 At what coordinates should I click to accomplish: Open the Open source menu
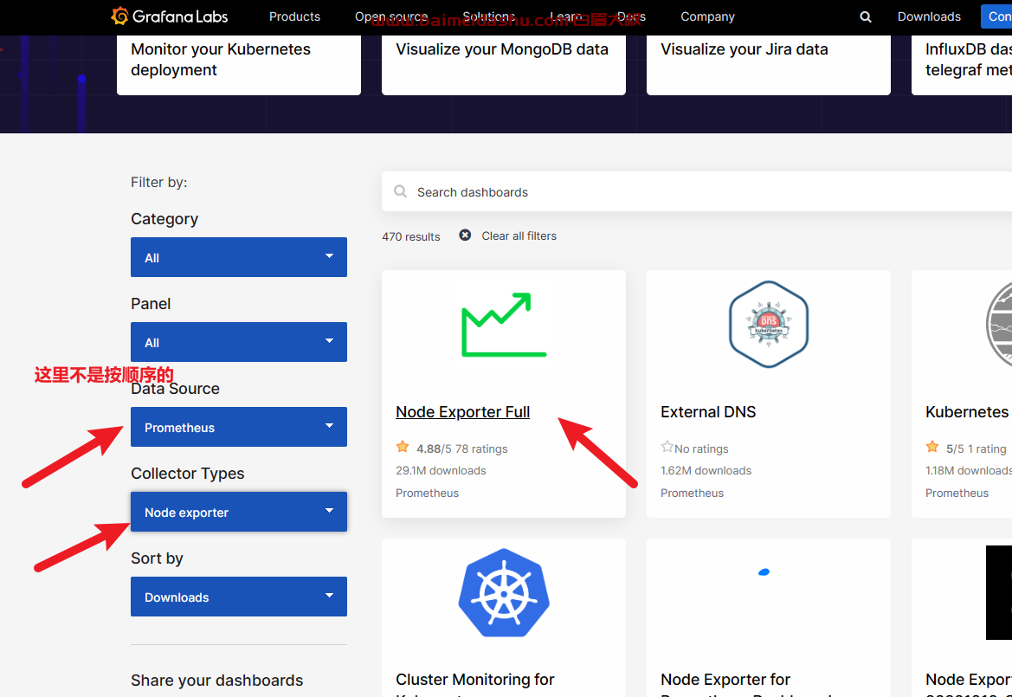point(391,16)
